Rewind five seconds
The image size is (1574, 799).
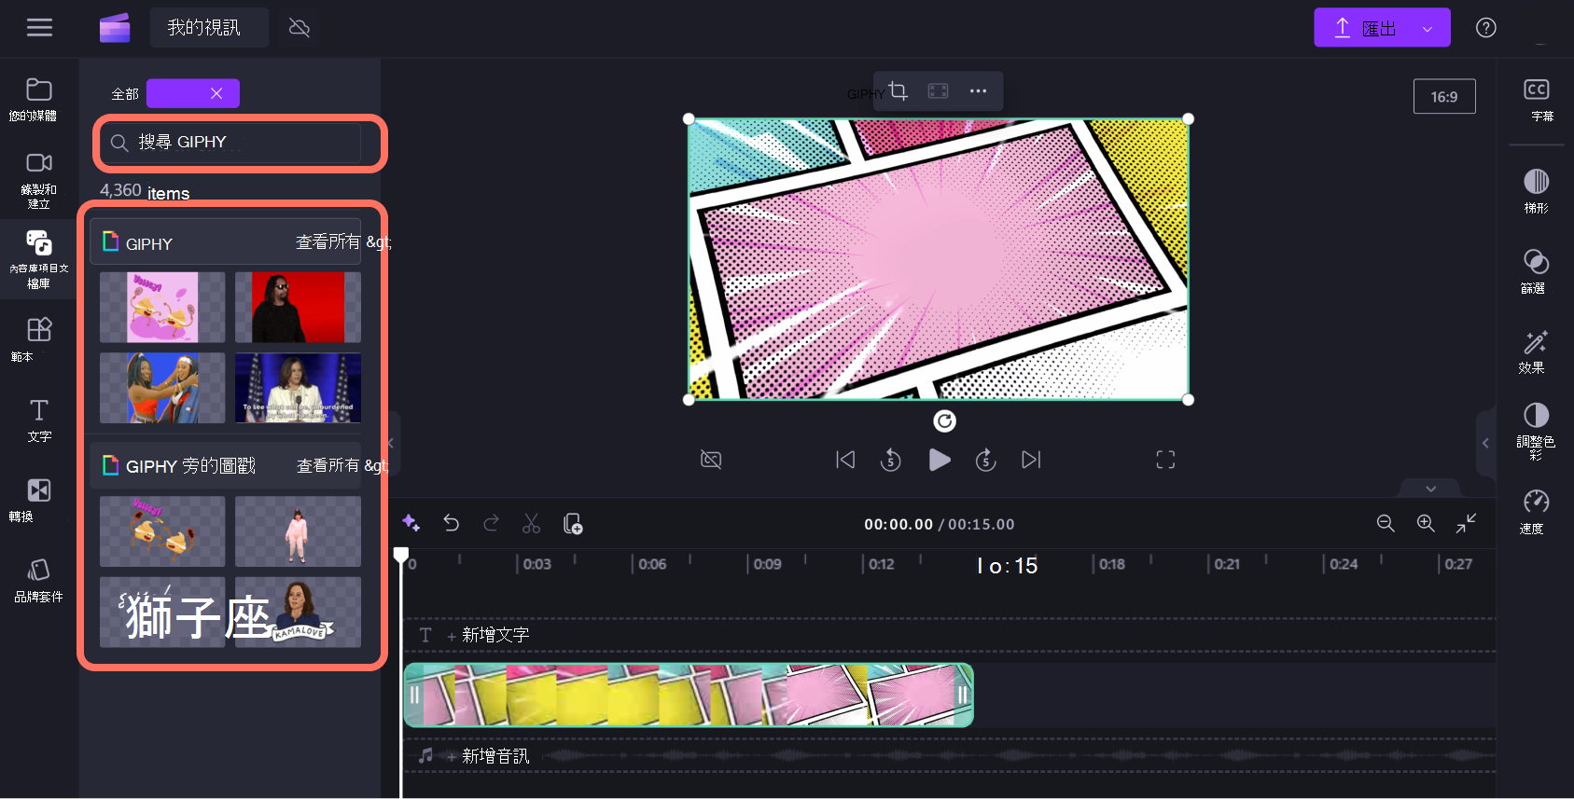click(x=891, y=459)
